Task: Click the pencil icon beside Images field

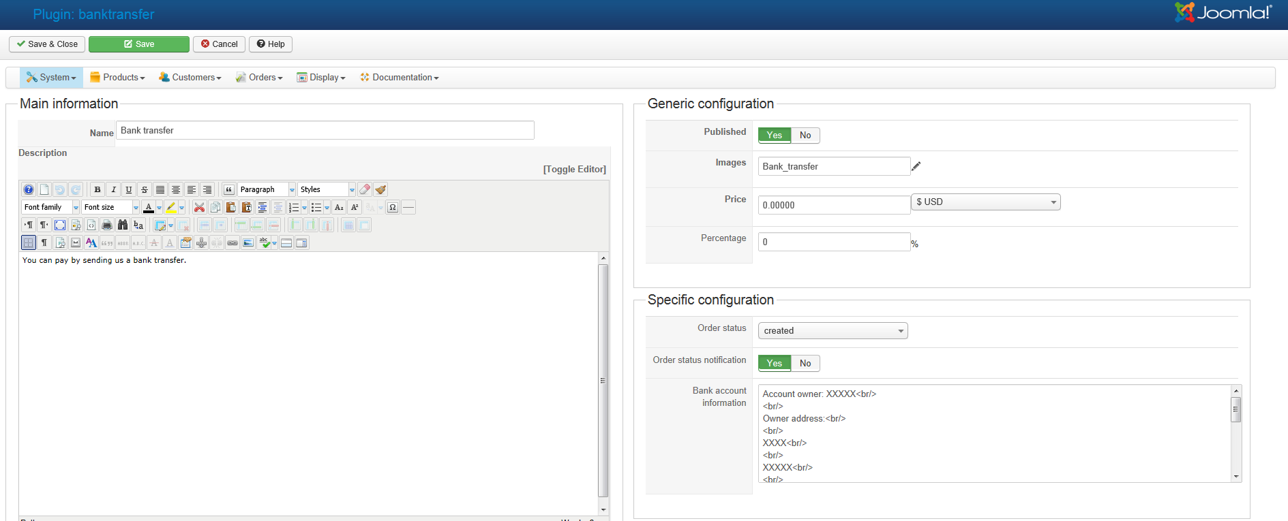Action: (x=916, y=166)
